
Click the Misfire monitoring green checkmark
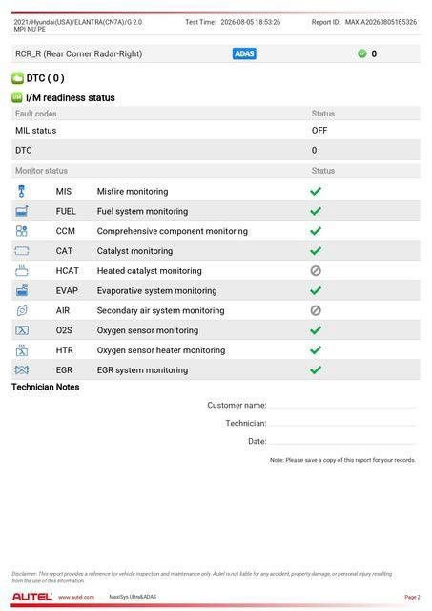pos(316,191)
